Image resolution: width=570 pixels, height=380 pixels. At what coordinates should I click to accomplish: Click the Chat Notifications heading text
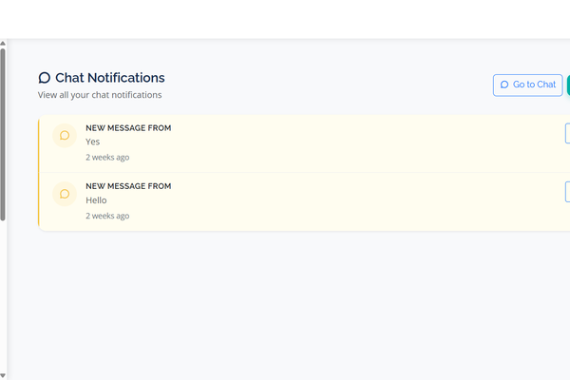pos(109,78)
